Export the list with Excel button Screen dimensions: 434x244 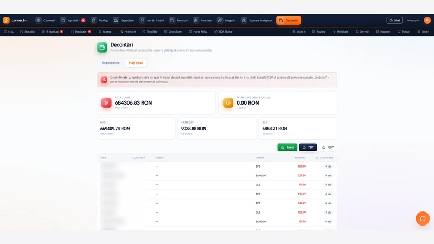tap(288, 147)
